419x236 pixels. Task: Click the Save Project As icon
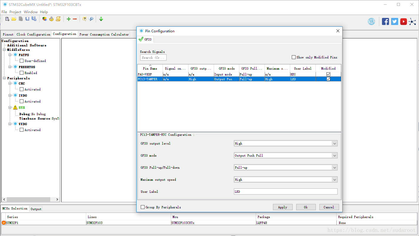pyautogui.click(x=34, y=19)
